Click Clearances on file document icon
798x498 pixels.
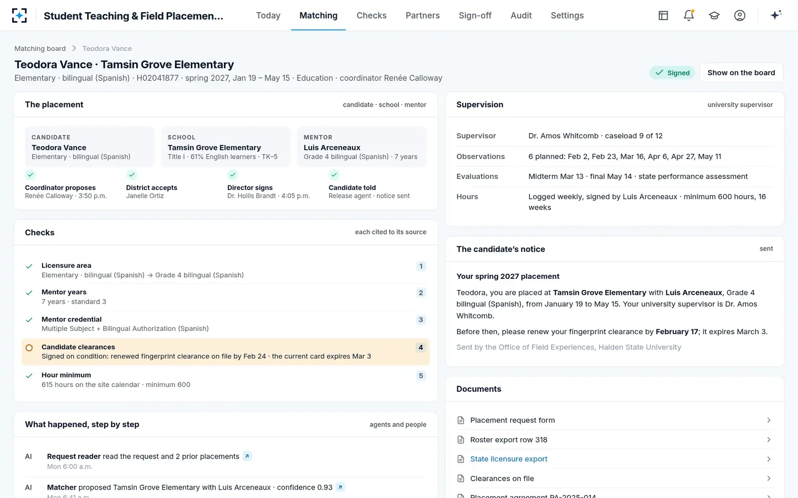461,479
